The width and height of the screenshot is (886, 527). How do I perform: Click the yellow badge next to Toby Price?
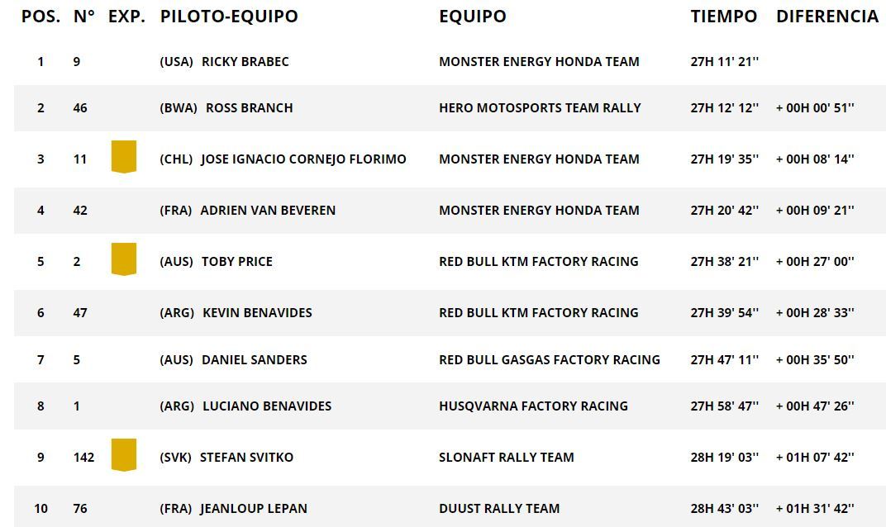coord(123,259)
